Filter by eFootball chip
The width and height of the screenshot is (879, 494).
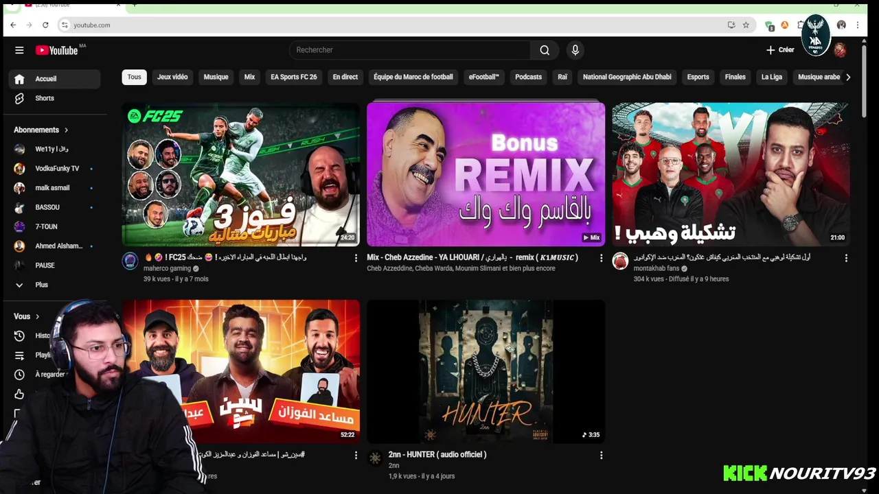pyautogui.click(x=484, y=77)
